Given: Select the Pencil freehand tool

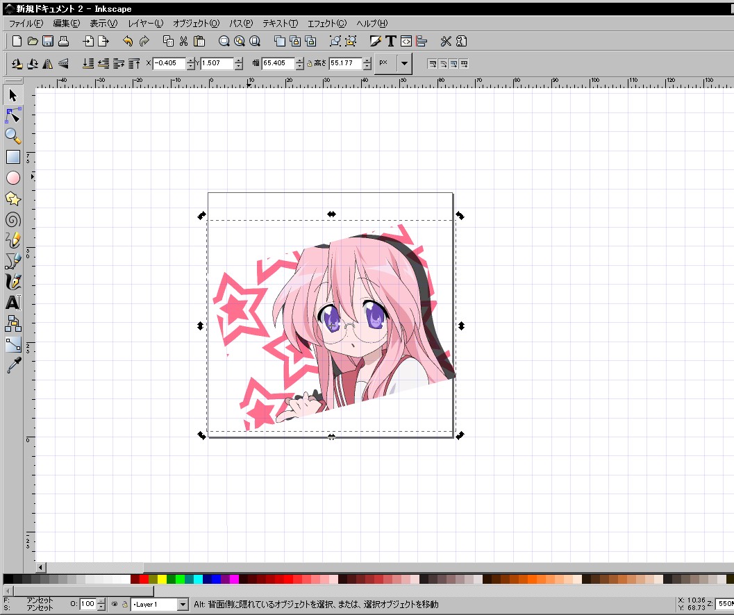Looking at the screenshot, I should [x=12, y=240].
